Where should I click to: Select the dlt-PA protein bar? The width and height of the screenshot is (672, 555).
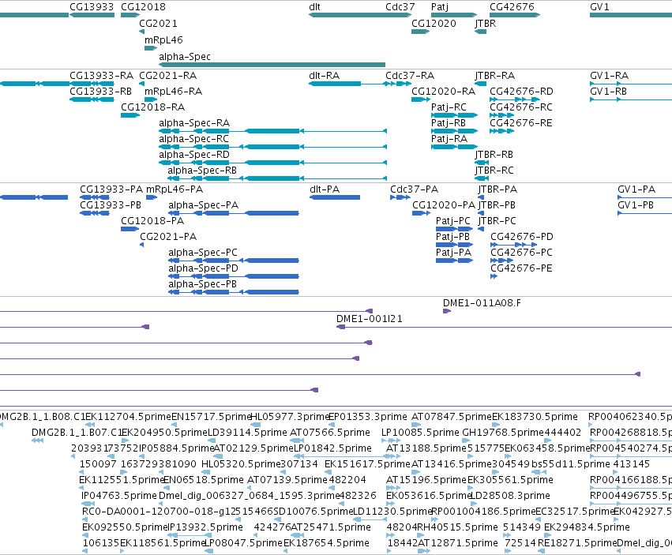click(x=335, y=197)
